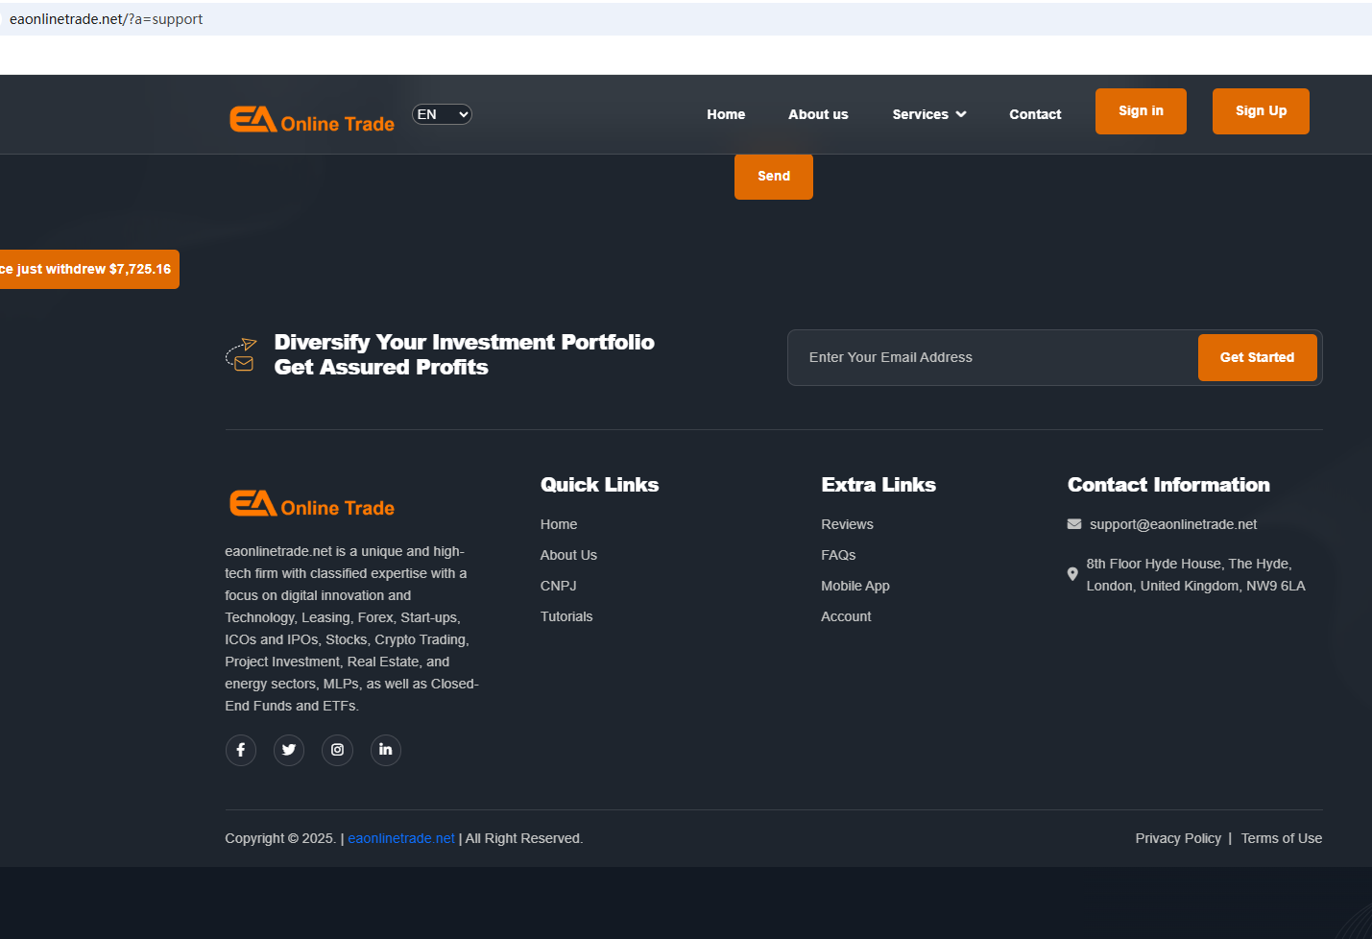Screen dimensions: 1372x939
Task: Open the Home link under Quick Links
Action: [x=559, y=524]
